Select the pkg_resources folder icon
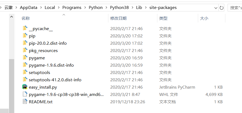242x113 pixels. [25, 50]
